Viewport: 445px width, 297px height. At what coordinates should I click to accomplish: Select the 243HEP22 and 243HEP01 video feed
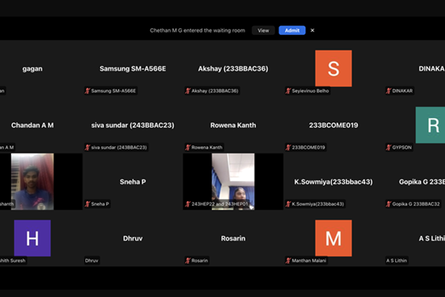pyautogui.click(x=233, y=180)
